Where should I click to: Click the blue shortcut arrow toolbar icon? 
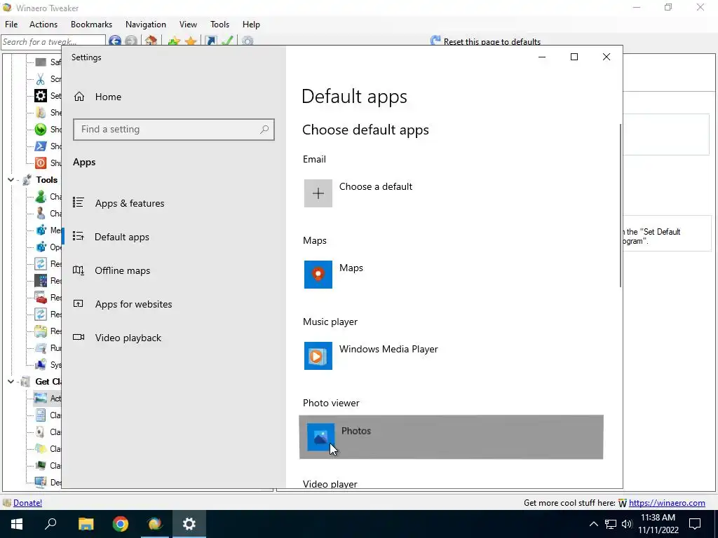[210, 41]
